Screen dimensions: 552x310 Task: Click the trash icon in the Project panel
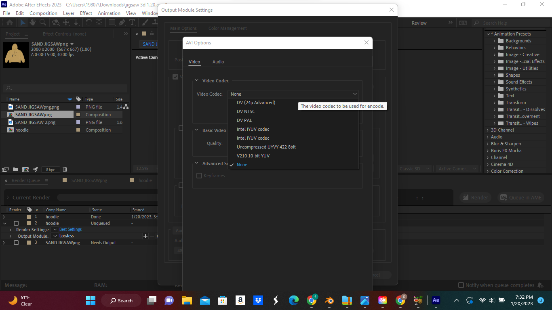click(x=65, y=170)
